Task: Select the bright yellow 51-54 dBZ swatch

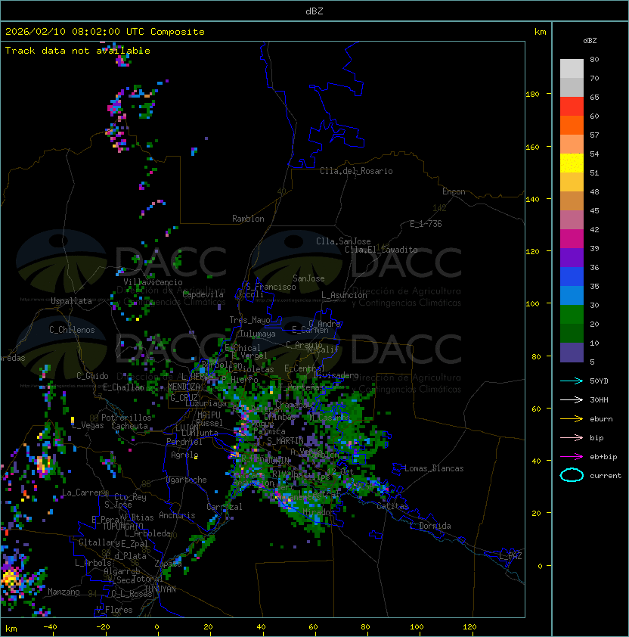Action: [572, 163]
